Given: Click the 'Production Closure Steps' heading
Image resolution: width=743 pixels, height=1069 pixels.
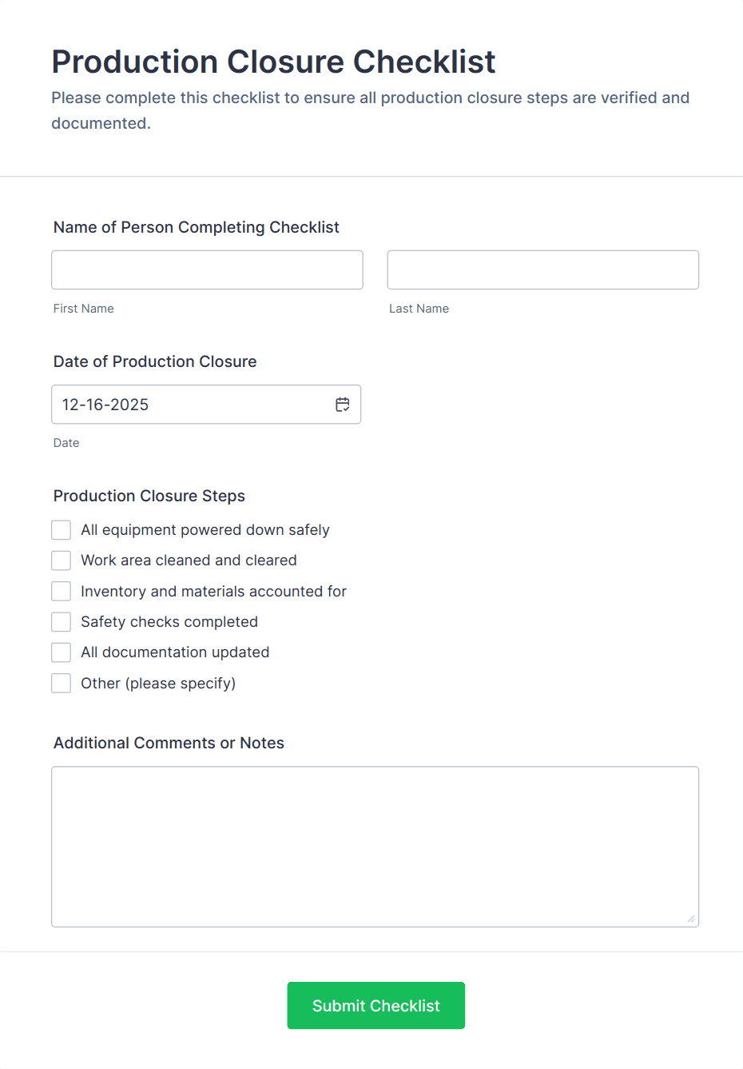Looking at the screenshot, I should [x=149, y=496].
